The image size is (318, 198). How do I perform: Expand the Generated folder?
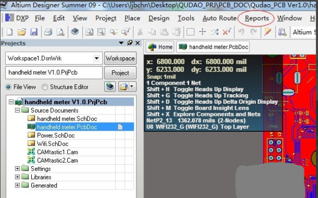coord(17,185)
